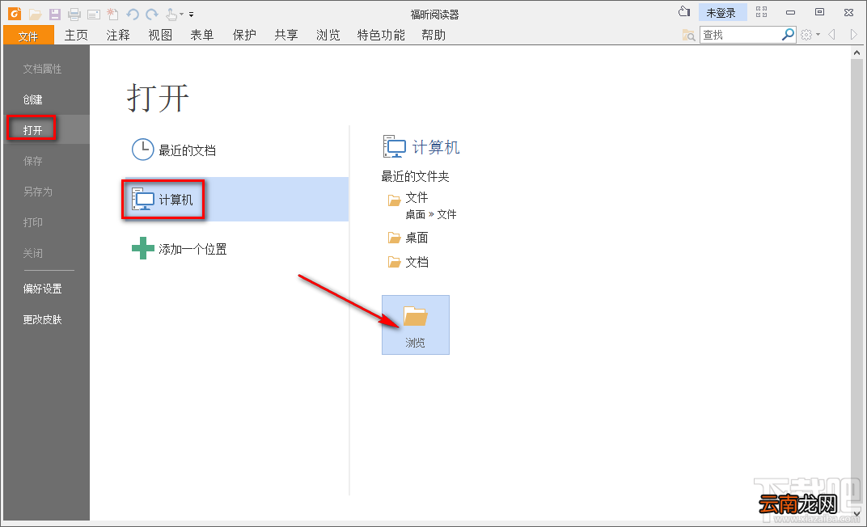Switch to the 帮助 tab
This screenshot has width=867, height=527.
click(433, 36)
